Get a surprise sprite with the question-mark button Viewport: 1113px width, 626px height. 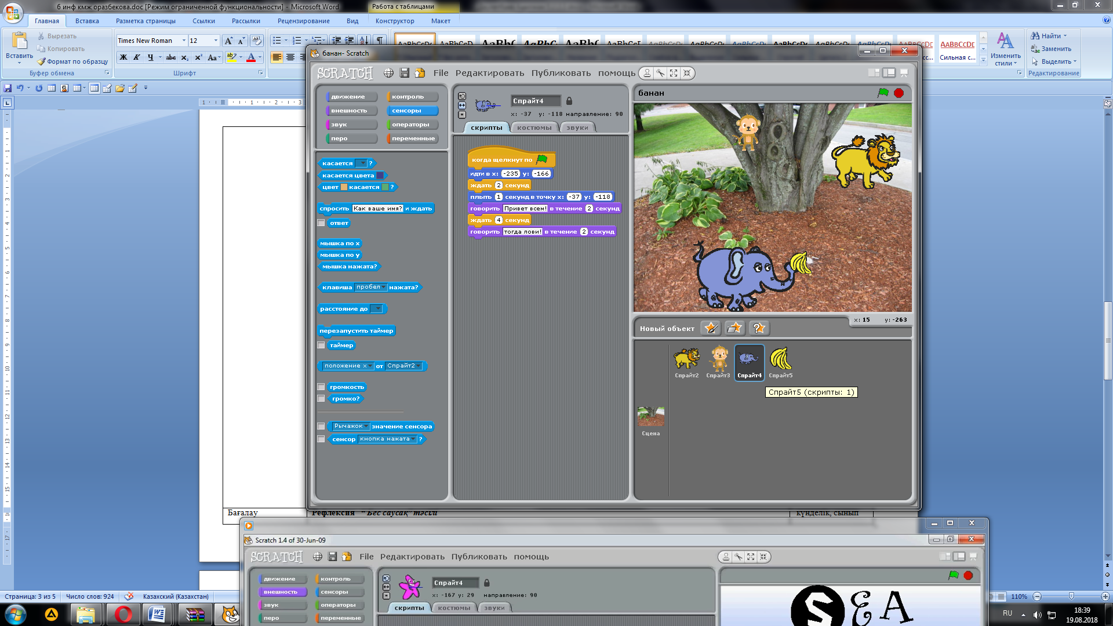coord(759,328)
